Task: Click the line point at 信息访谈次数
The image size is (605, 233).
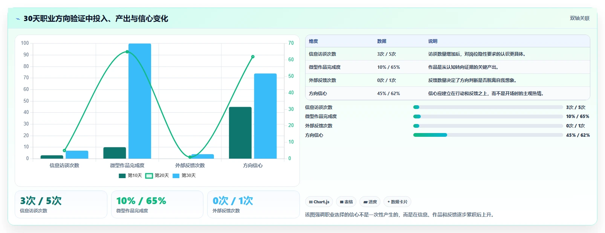Action: pos(64,151)
